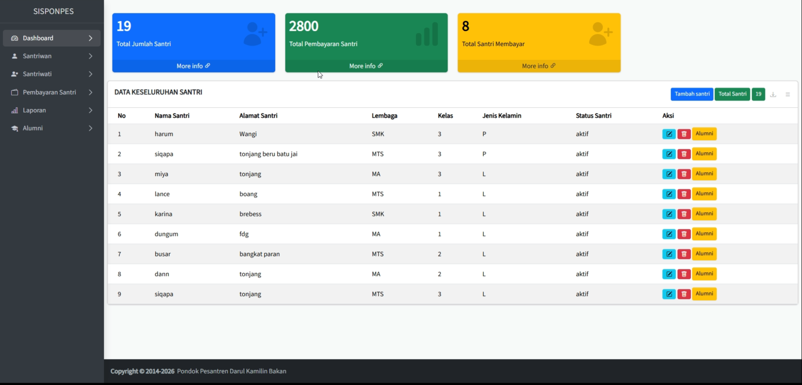The height and width of the screenshot is (385, 802).
Task: Edit the dann row
Action: coord(669,274)
